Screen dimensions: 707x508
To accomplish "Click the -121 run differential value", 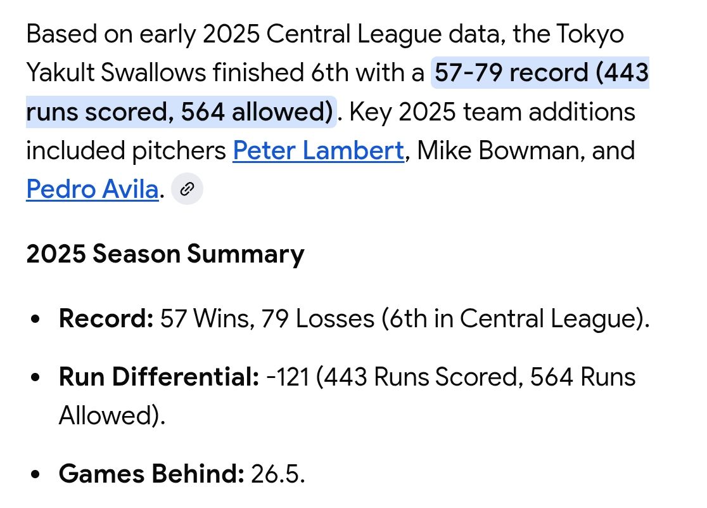I will tap(287, 377).
